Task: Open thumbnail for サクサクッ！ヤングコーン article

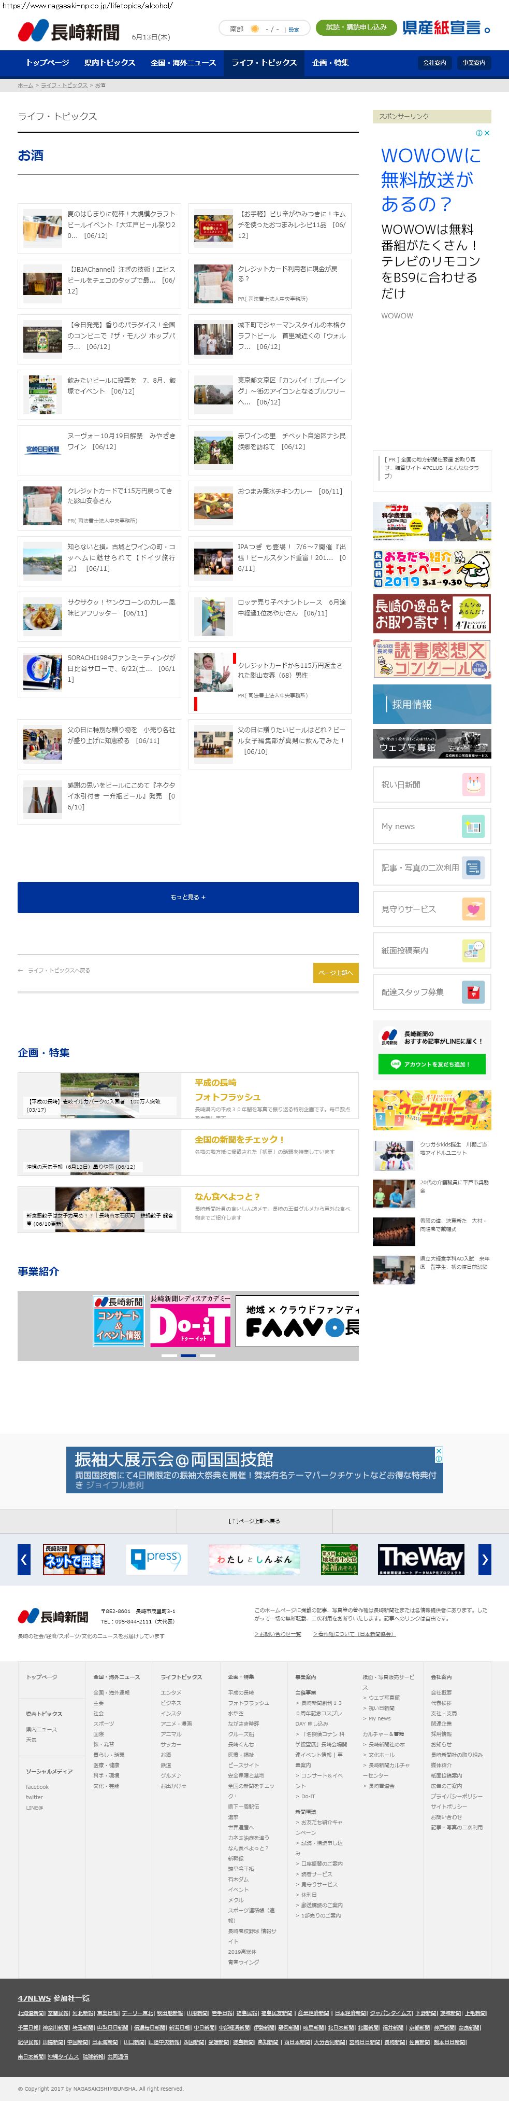Action: pos(43,617)
